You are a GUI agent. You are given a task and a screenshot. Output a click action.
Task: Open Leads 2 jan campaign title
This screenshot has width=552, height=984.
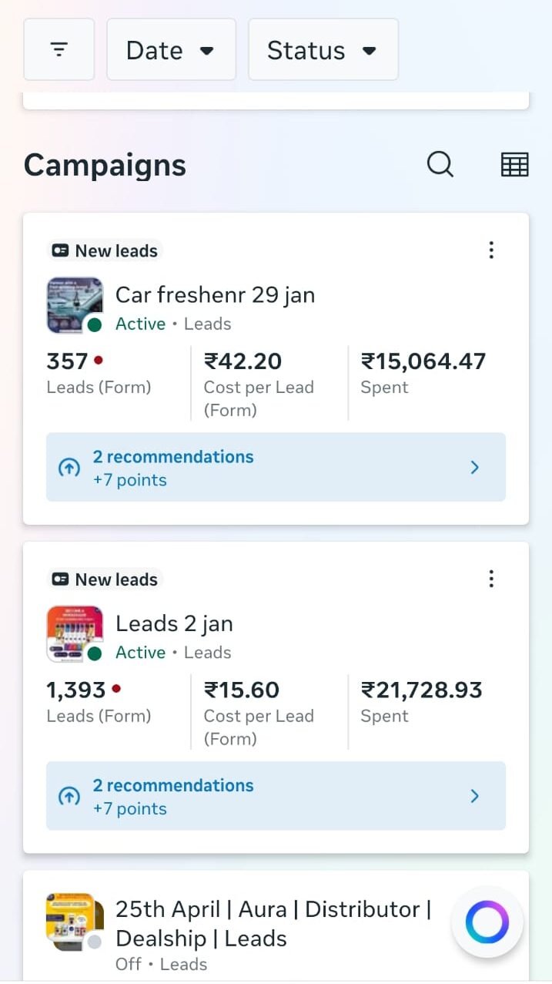pos(174,623)
